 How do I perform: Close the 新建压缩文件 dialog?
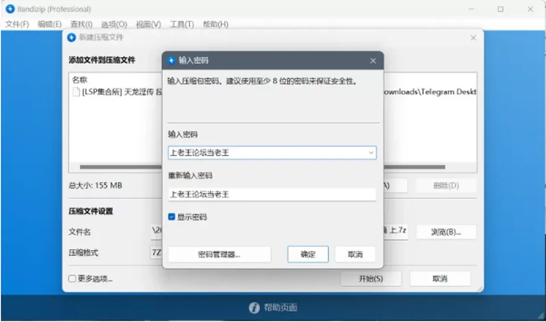pyautogui.click(x=473, y=37)
